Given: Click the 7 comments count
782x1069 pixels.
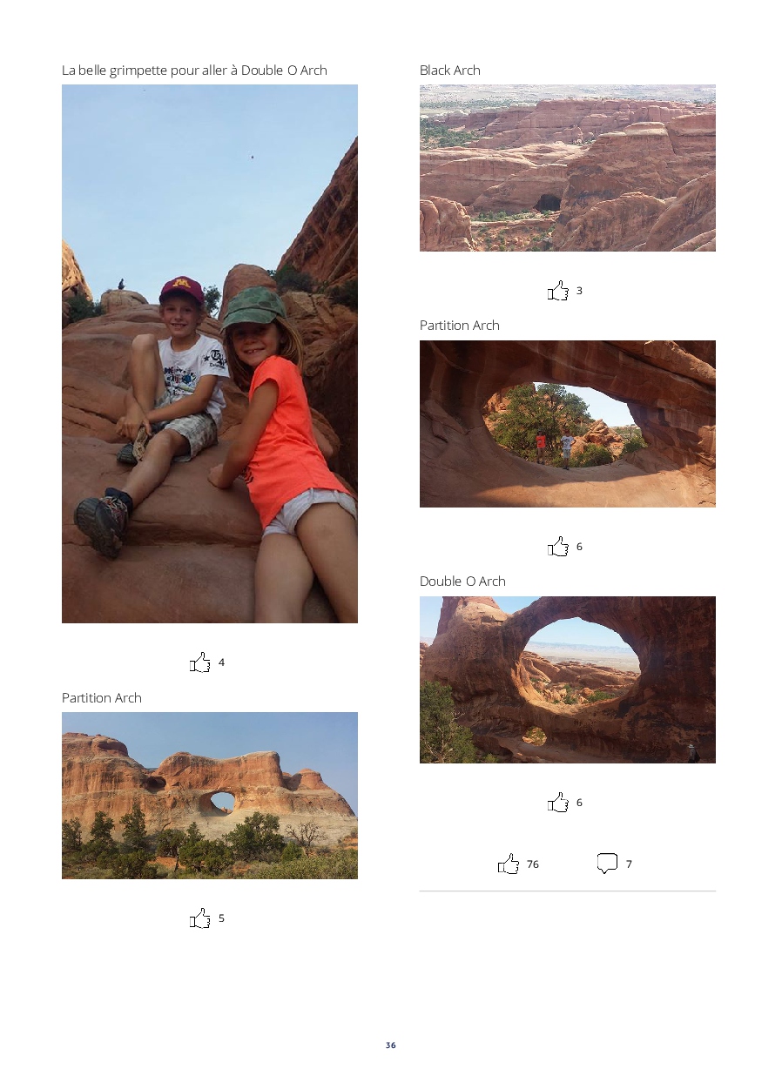Looking at the screenshot, I should pos(629,864).
